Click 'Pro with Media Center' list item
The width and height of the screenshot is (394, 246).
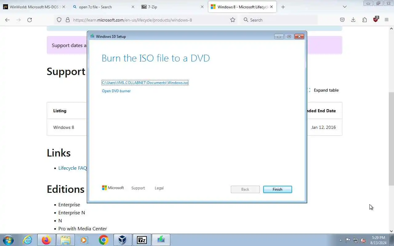click(82, 228)
